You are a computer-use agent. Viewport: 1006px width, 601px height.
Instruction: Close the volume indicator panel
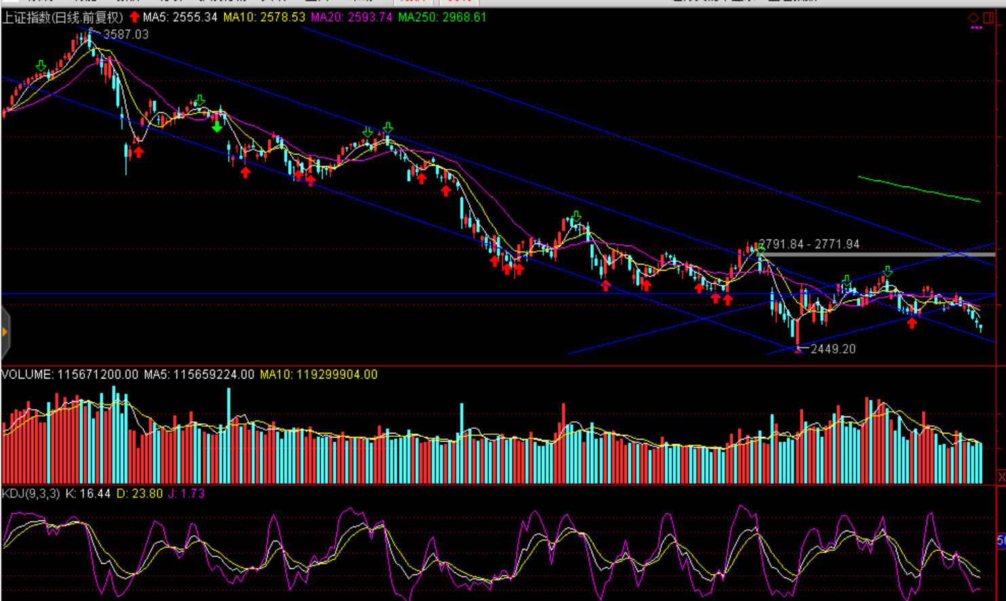point(1001,478)
